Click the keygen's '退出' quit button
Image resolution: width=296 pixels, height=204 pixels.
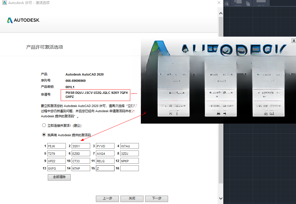[x=269, y=113]
